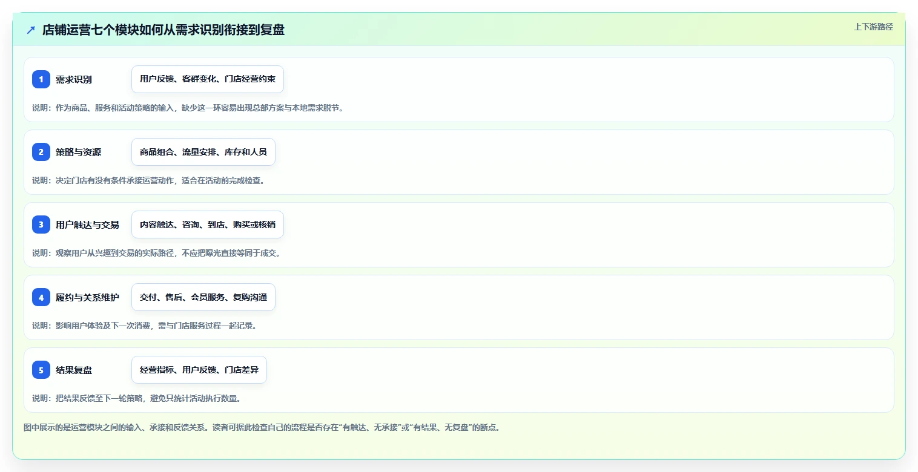Select the 用户触达与交易 step title
Viewport: 918px width, 472px height.
coord(87,225)
